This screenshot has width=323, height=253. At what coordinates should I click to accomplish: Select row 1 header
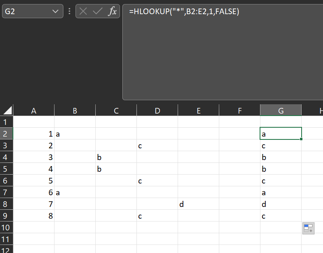pos(6,122)
